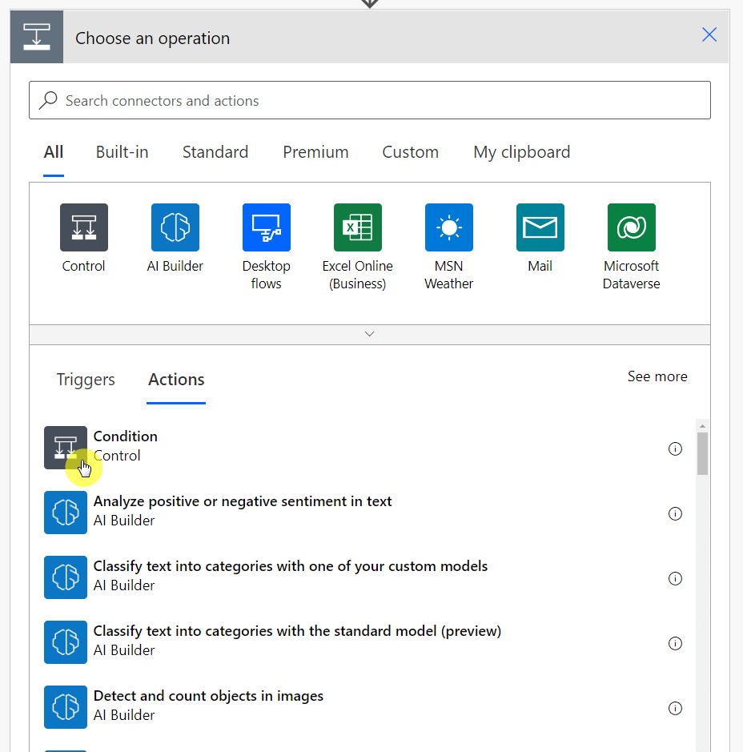The width and height of the screenshot is (743, 752).
Task: Choose the Excel Online (Business) connector
Action: pyautogui.click(x=358, y=227)
